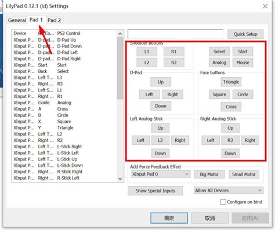
Task: Open the Pad 1 tab
Action: click(x=36, y=20)
